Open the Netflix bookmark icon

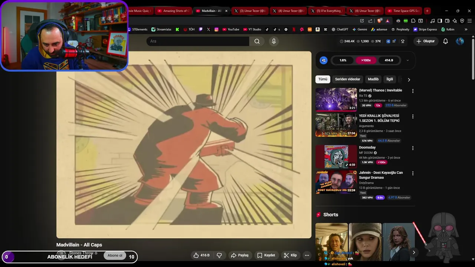pyautogui.click(x=294, y=29)
